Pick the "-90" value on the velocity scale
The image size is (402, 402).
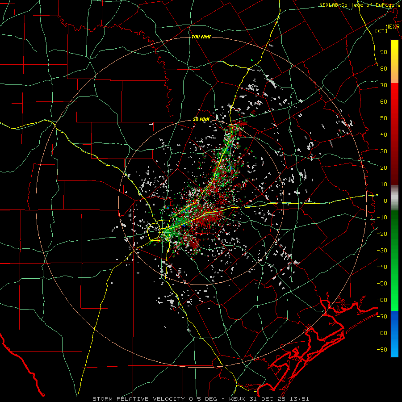coord(382,350)
